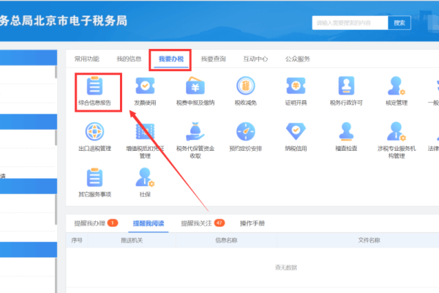Image resolution: width=439 pixels, height=293 pixels.
Task: Show the 提醒我办理 tab
Action: pos(89,223)
